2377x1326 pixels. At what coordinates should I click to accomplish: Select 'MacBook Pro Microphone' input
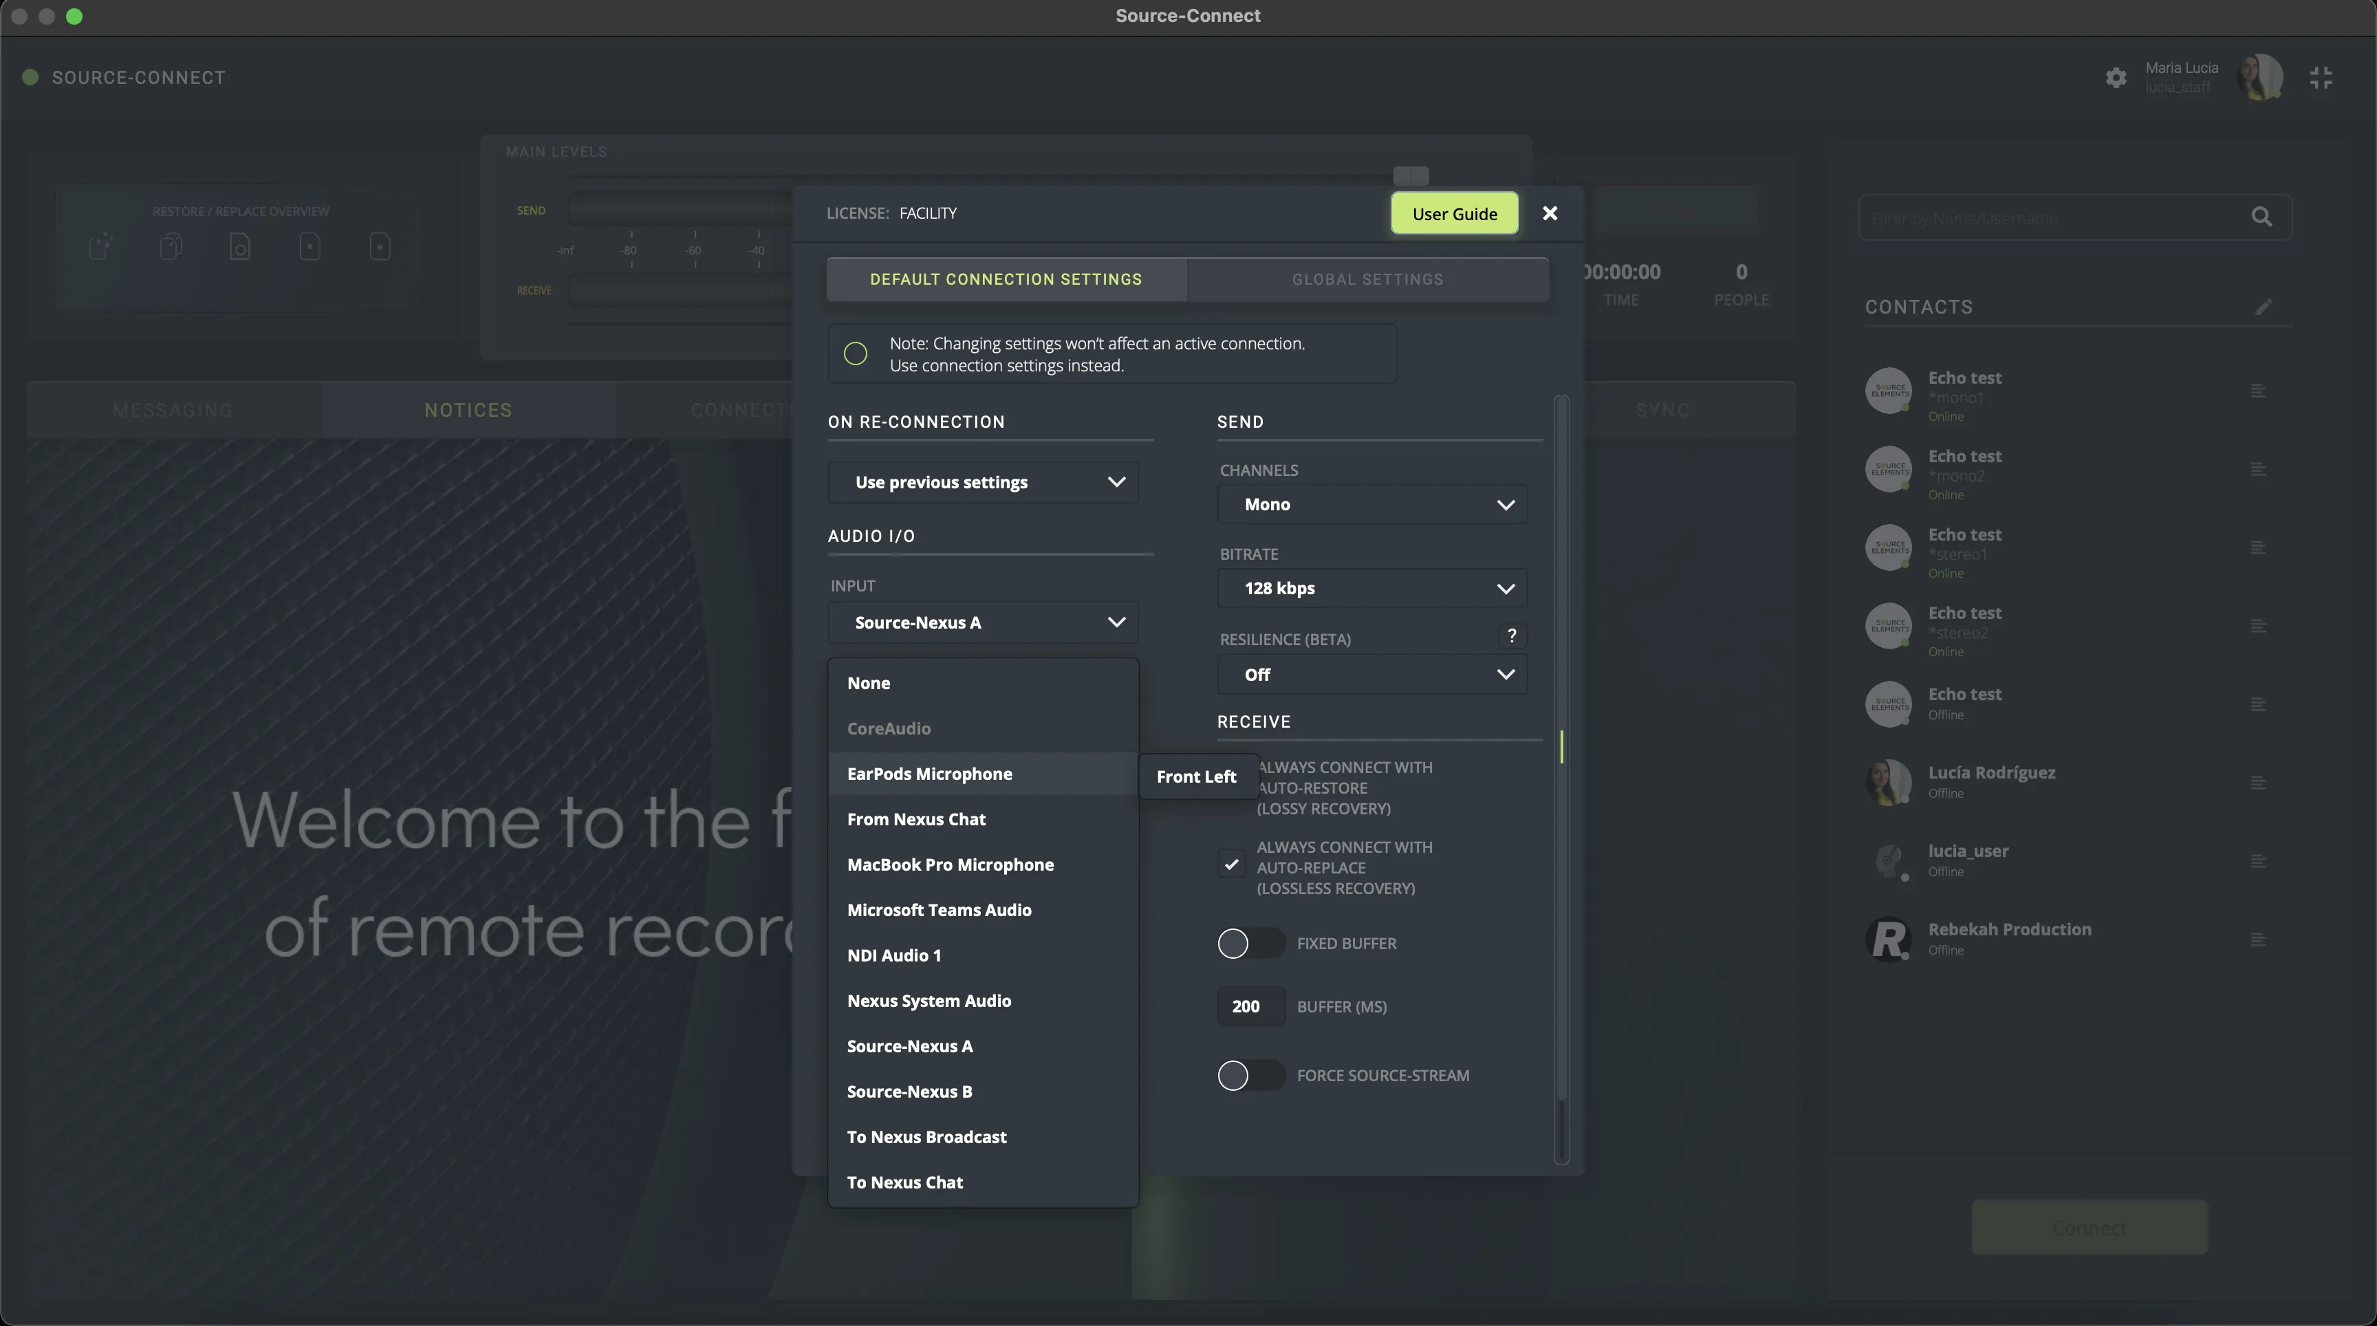click(x=984, y=865)
